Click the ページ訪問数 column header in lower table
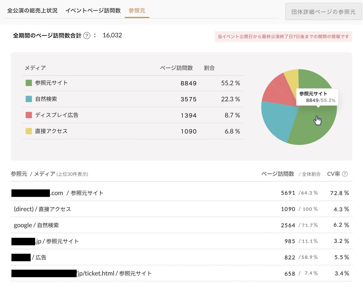Screen dimensions: 363x291 pos(278,174)
